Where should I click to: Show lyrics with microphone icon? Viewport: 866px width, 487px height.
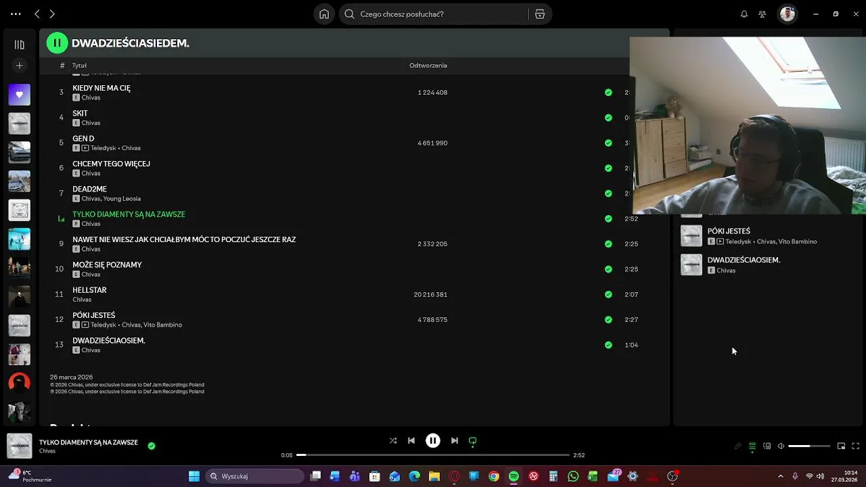point(738,446)
